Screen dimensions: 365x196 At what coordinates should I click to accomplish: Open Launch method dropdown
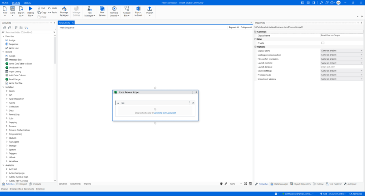(x=342, y=63)
